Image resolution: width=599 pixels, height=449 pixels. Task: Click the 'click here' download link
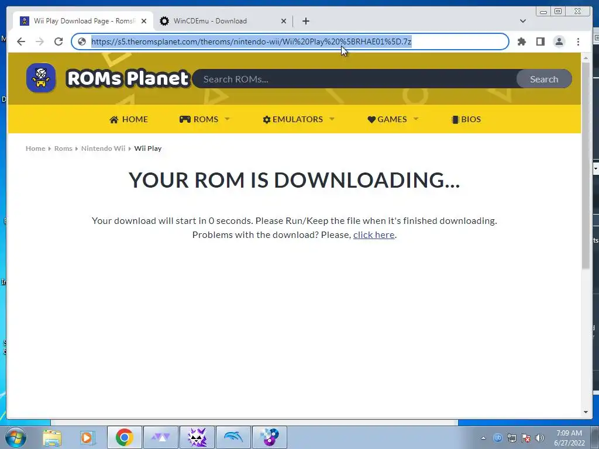tap(374, 235)
